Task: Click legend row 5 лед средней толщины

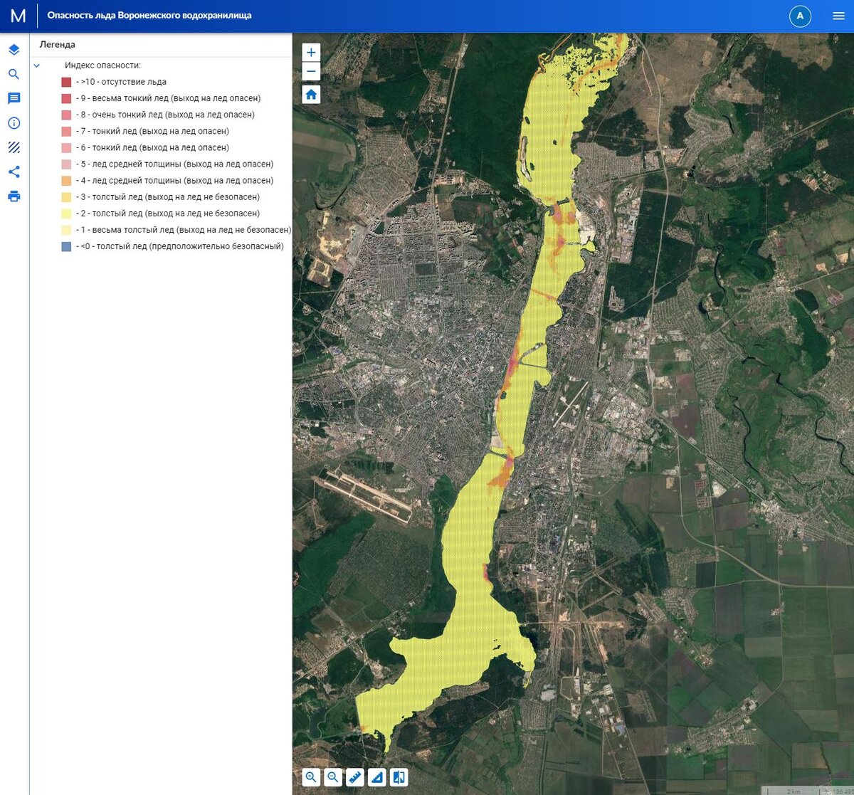Action: click(168, 164)
